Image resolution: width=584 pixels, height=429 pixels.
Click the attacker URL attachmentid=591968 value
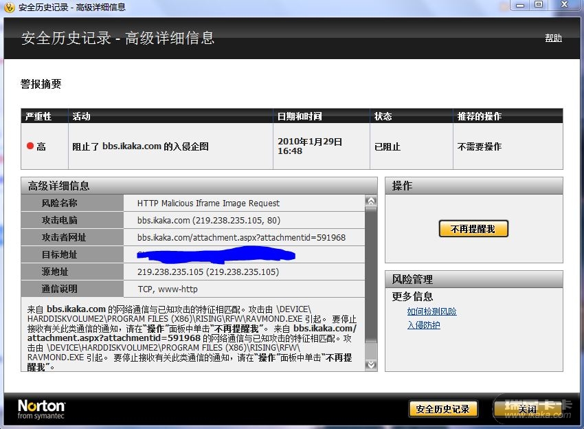pyautogui.click(x=241, y=237)
